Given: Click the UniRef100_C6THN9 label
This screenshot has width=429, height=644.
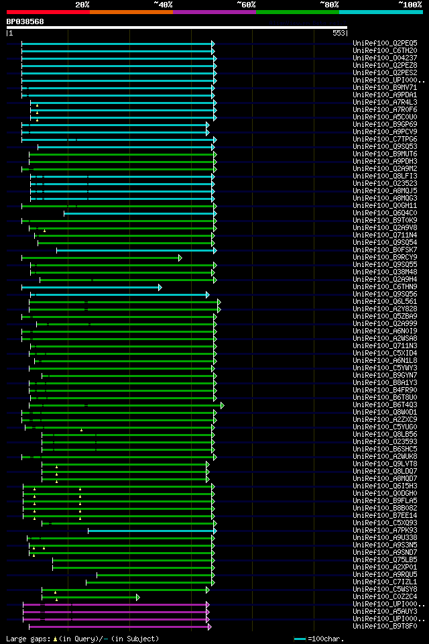Looking at the screenshot, I should click(385, 287).
